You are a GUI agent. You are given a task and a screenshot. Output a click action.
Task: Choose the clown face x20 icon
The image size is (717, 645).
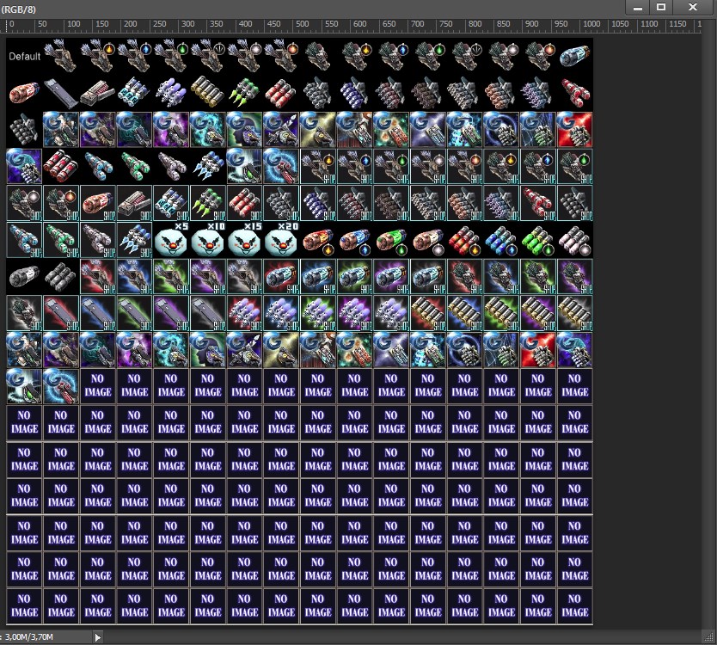pyautogui.click(x=281, y=240)
